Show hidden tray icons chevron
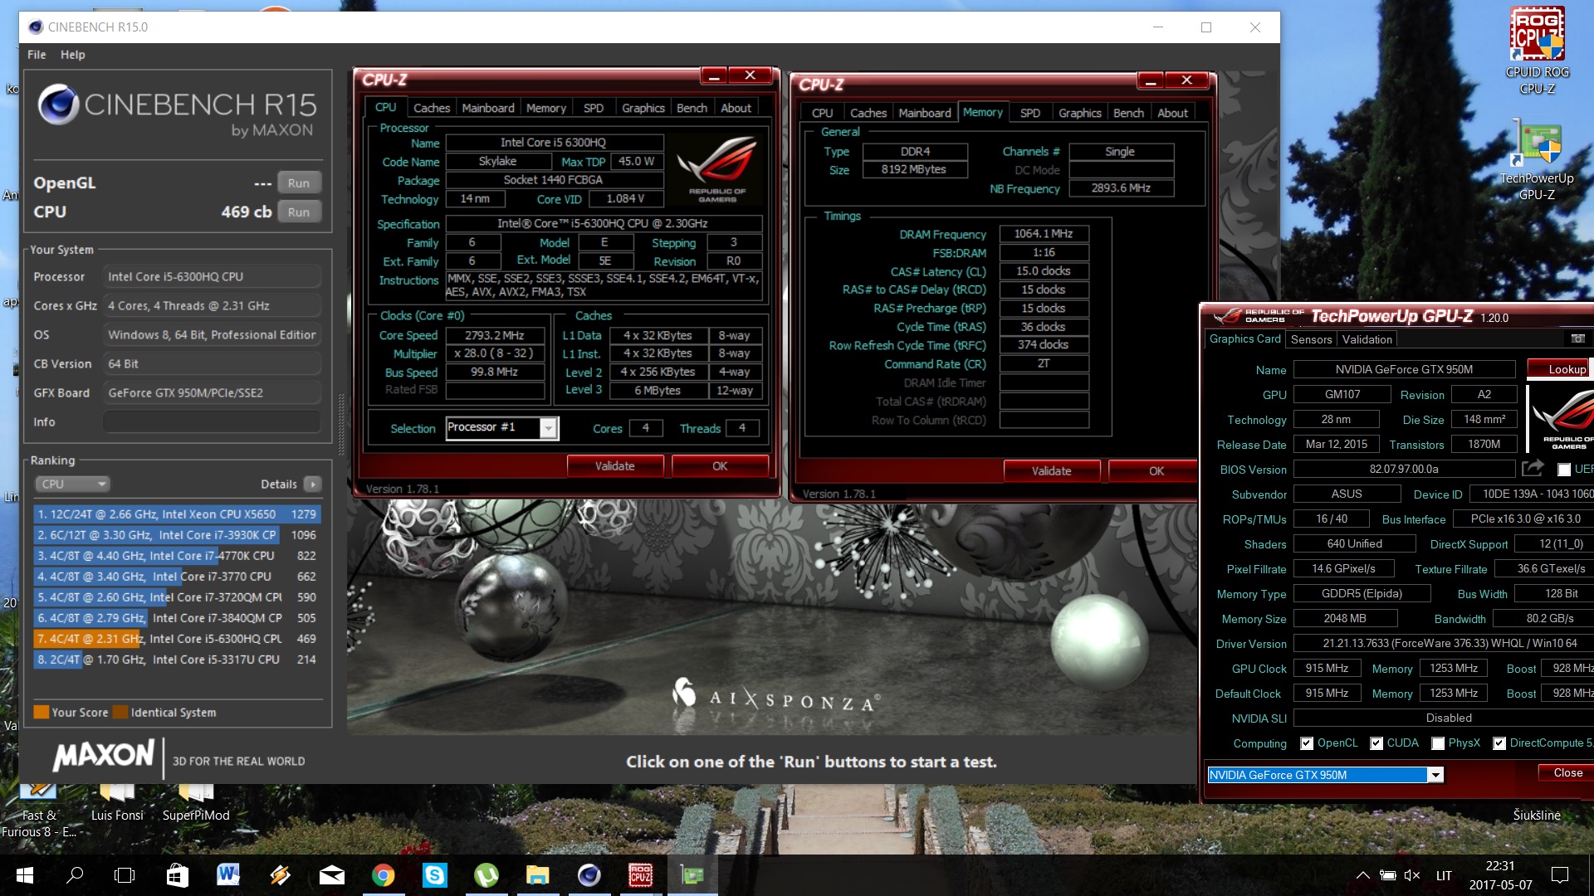The image size is (1594, 896). 1362,875
